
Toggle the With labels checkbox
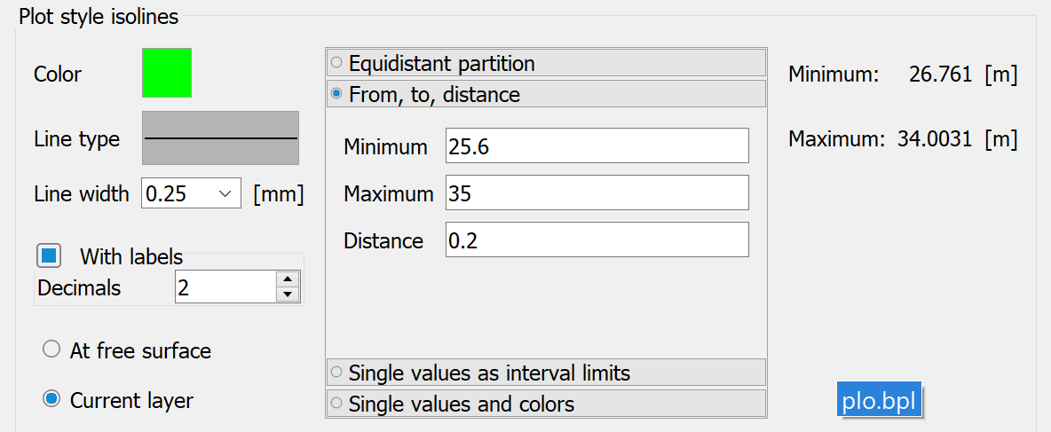click(x=49, y=255)
